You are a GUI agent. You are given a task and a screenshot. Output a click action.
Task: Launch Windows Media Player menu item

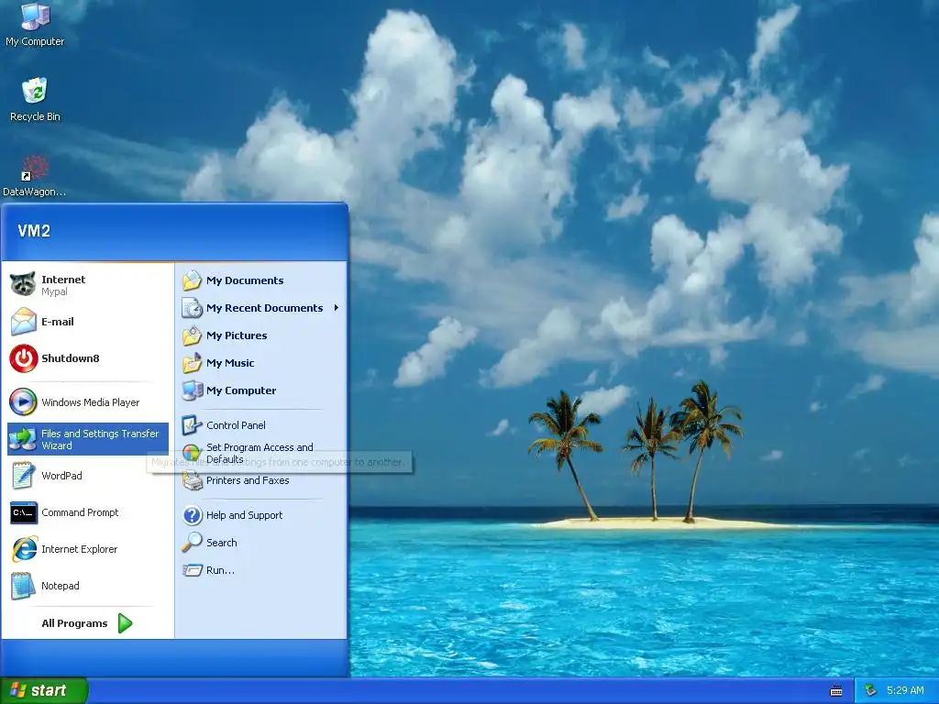87,402
